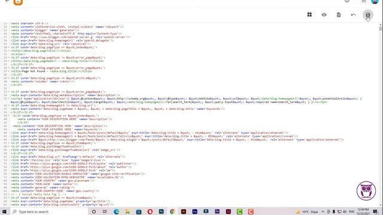Image resolution: width=383 pixels, height=215 pixels.
Task: Switch to Illustrator on the taskbar
Action: [184, 211]
